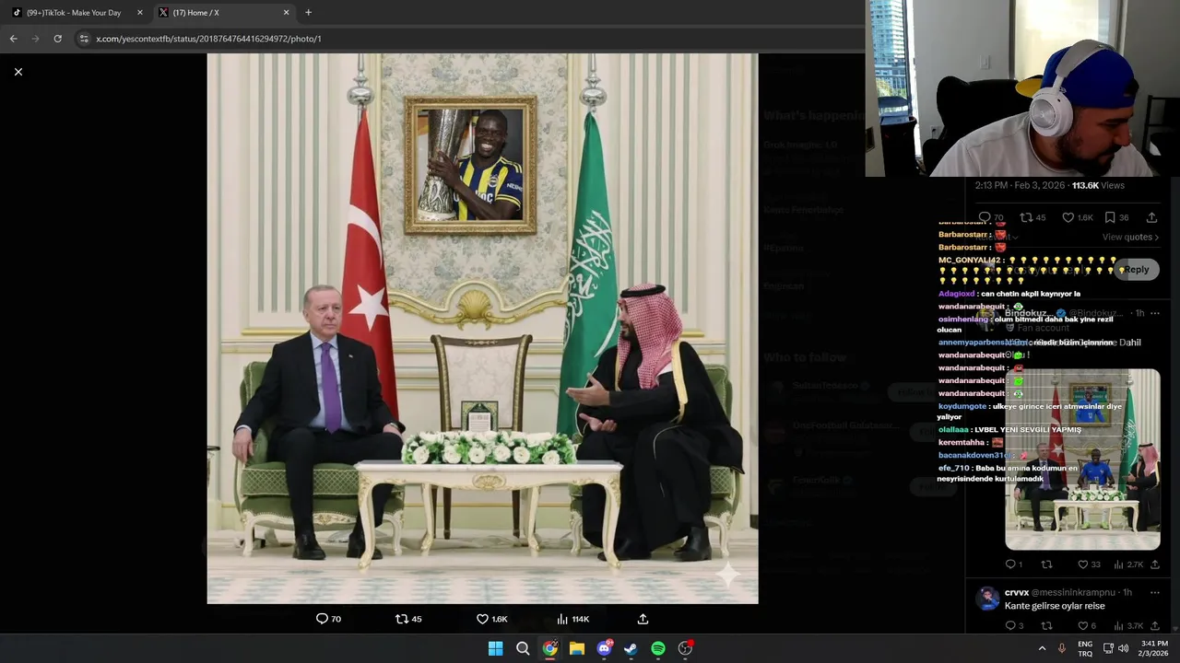The image size is (1180, 663).
Task: Reply to the Bindokuz comment showing 1
Action: (x=1013, y=564)
